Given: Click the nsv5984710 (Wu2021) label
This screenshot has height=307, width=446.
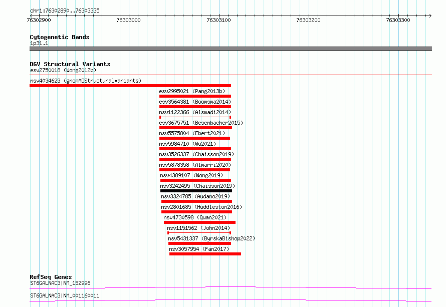Looking at the screenshot, I should click(x=187, y=144).
